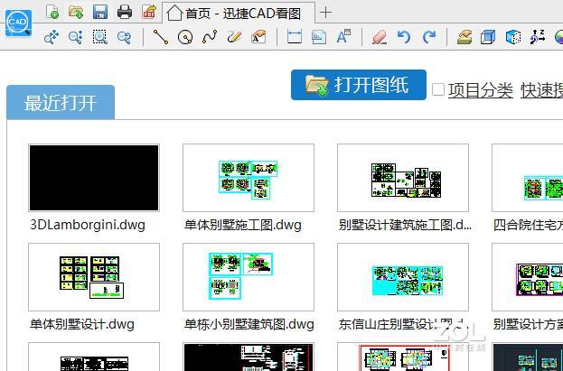This screenshot has height=371, width=563.
Task: Click the 打开图纸 button
Action: tap(359, 85)
